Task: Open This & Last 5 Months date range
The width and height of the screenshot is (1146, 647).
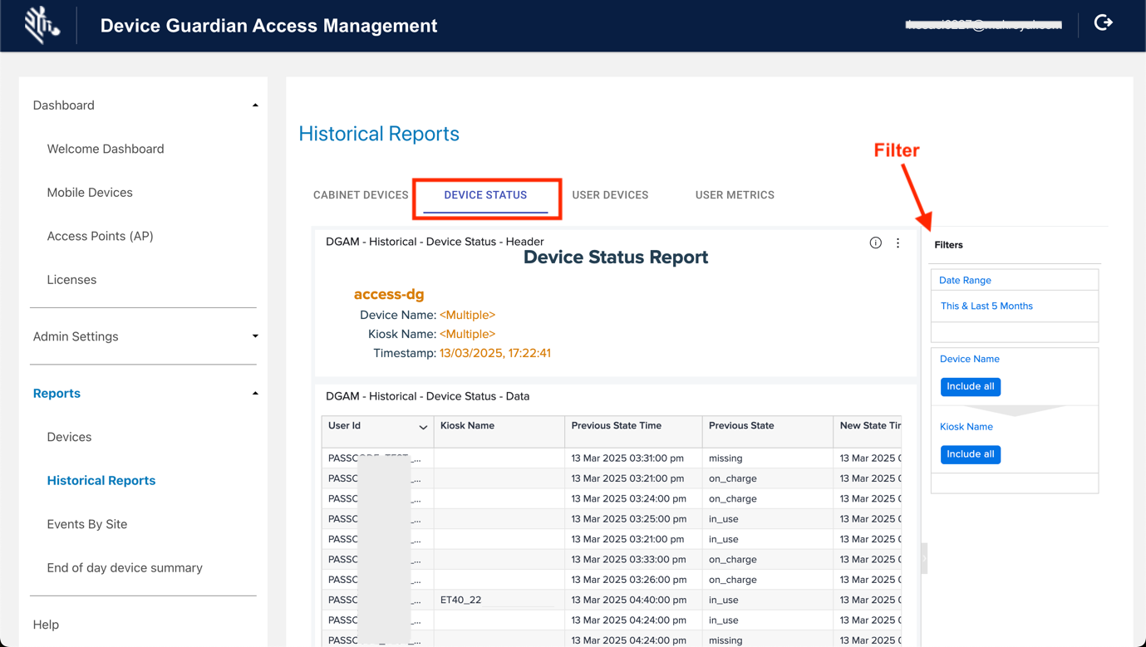Action: (986, 306)
